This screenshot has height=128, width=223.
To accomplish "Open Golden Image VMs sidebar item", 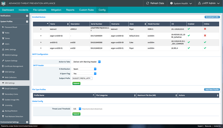I will point(13,100).
